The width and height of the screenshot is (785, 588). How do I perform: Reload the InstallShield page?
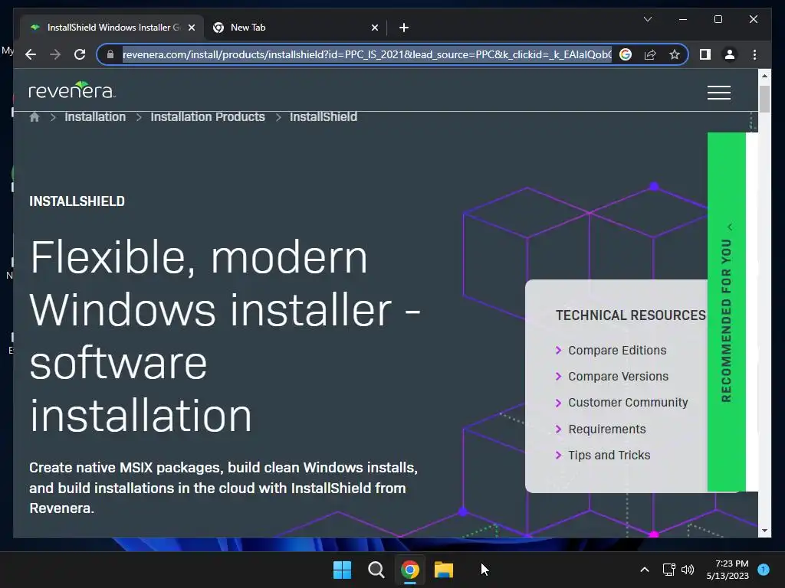(80, 54)
